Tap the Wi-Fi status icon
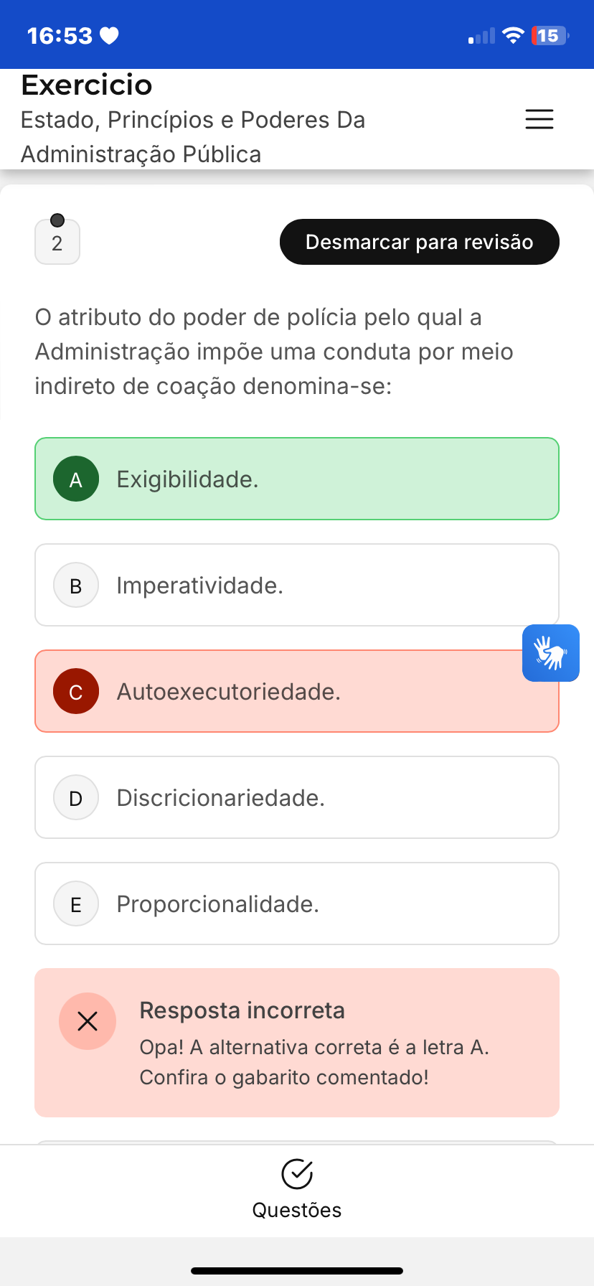Viewport: 594px width, 1286px height. pos(513,35)
